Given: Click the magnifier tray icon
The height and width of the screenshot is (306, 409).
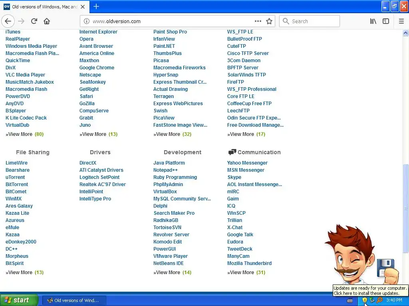Looking at the screenshot, I should (x=379, y=300).
